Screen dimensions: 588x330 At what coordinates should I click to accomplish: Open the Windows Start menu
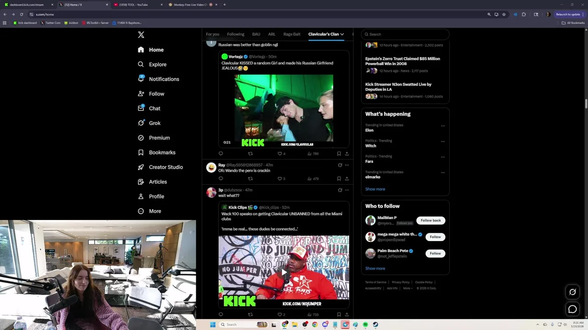click(x=213, y=324)
